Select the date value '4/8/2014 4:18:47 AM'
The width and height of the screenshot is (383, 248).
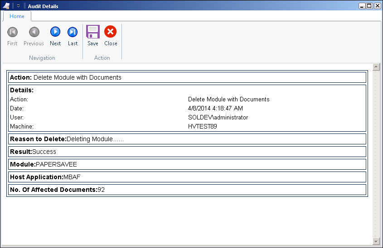pyautogui.click(x=215, y=108)
